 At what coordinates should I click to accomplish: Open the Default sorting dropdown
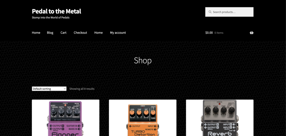tap(49, 89)
